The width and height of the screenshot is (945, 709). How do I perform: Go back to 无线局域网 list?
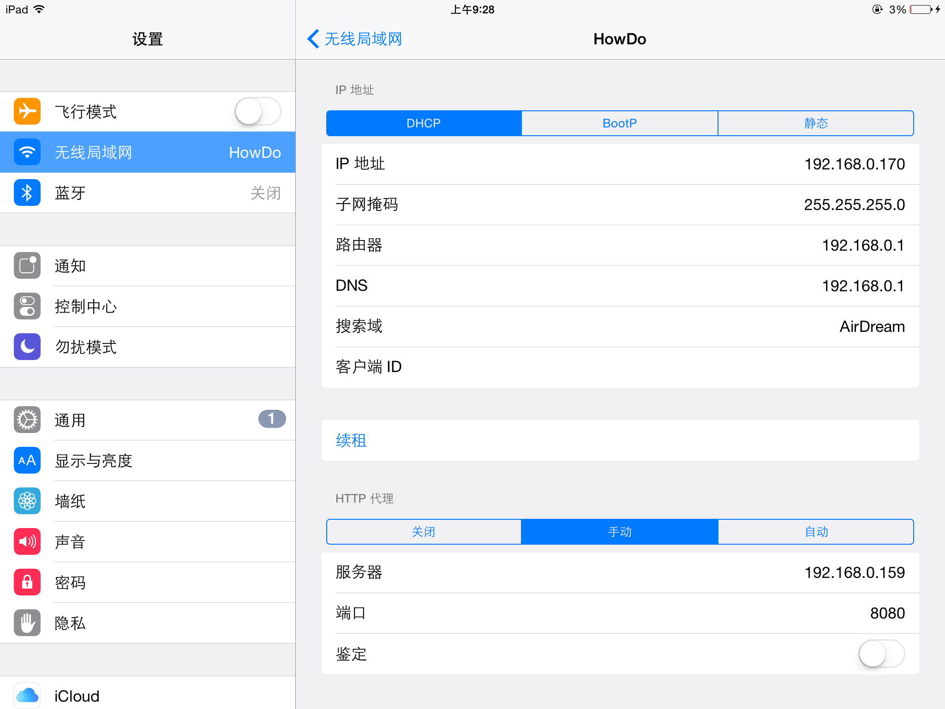tap(354, 39)
